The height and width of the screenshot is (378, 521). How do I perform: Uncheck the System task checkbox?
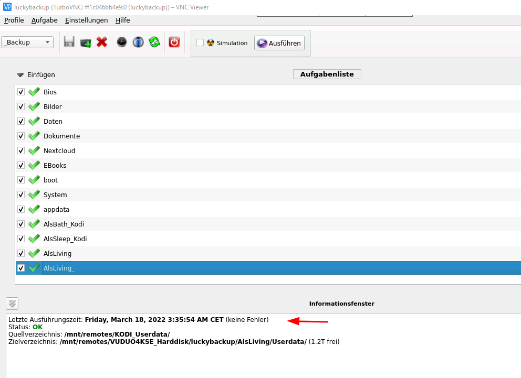coord(21,195)
